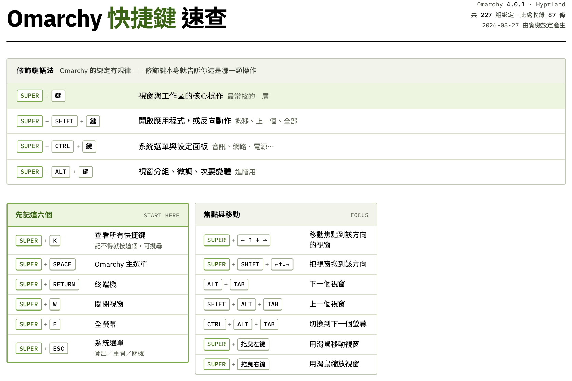
Task: Select "開啟應用程式，或反向動作" description
Action: tap(185, 121)
